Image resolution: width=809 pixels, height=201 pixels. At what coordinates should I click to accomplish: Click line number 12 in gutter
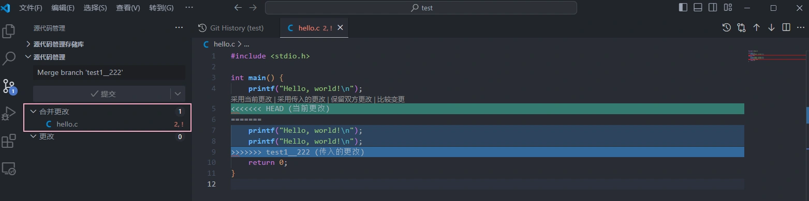pos(212,184)
